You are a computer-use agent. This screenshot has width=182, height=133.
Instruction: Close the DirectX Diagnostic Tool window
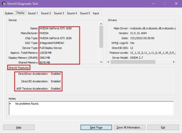[176, 4]
